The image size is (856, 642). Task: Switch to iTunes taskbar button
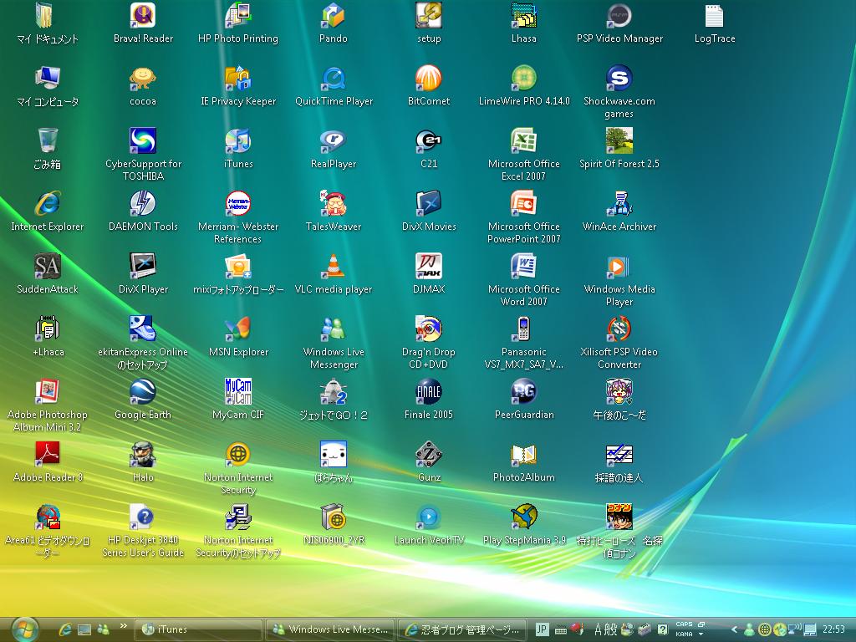coord(197,629)
